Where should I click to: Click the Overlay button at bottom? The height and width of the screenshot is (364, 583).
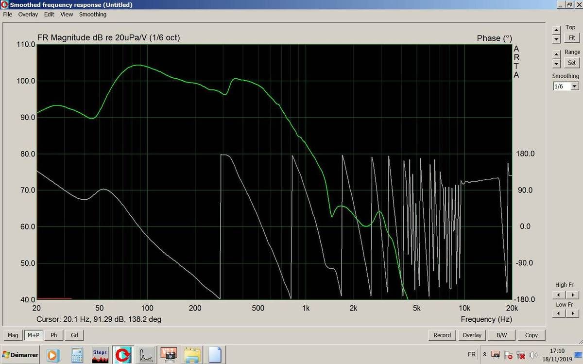472,335
